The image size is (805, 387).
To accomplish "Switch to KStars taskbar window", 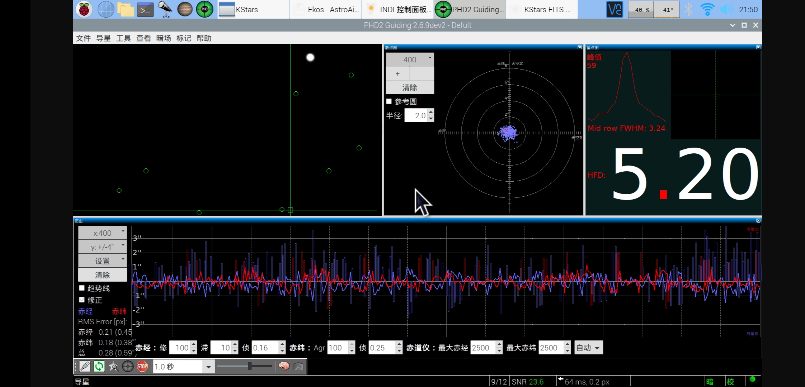I will coord(253,10).
